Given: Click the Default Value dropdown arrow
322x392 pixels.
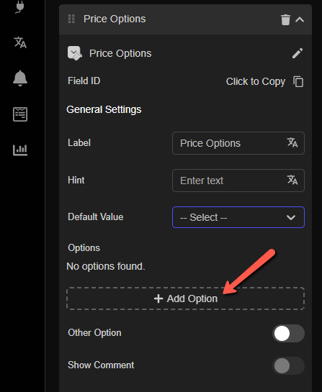Looking at the screenshot, I should 291,217.
